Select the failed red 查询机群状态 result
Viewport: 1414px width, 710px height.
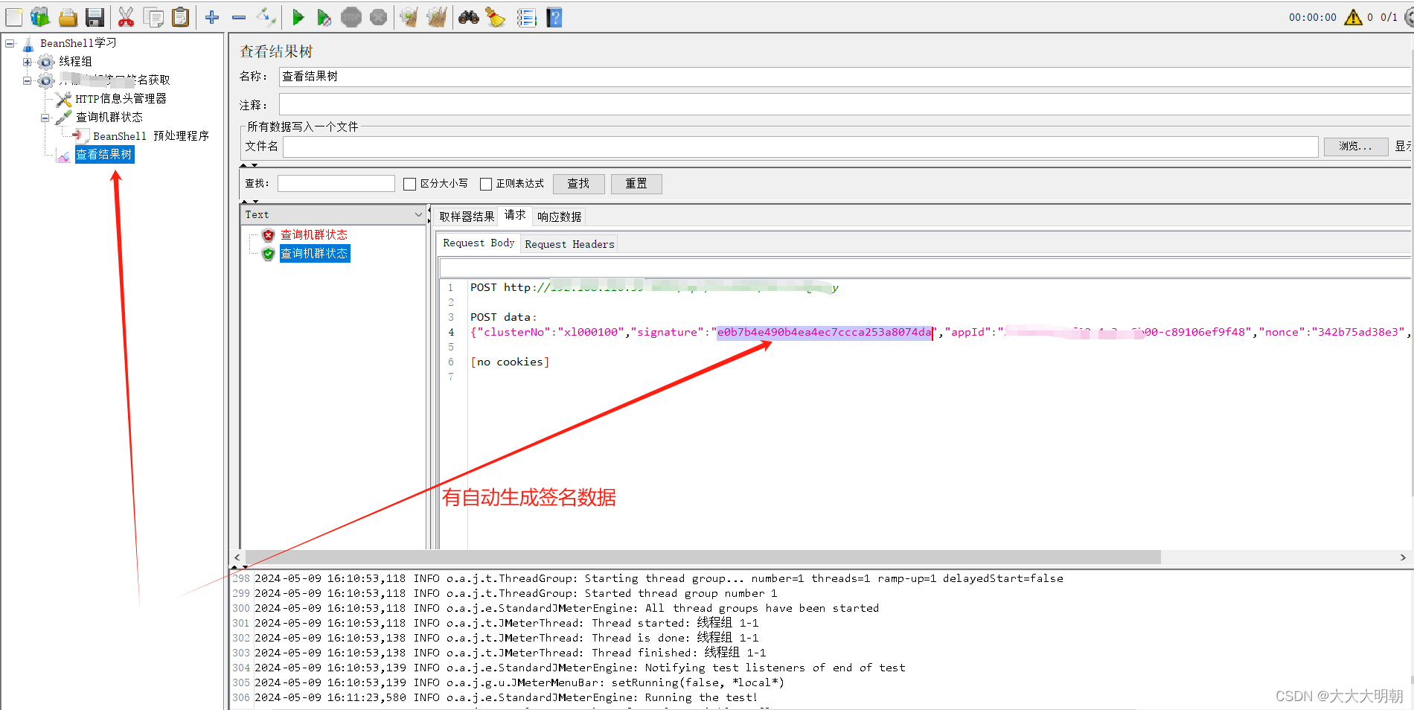tap(313, 234)
